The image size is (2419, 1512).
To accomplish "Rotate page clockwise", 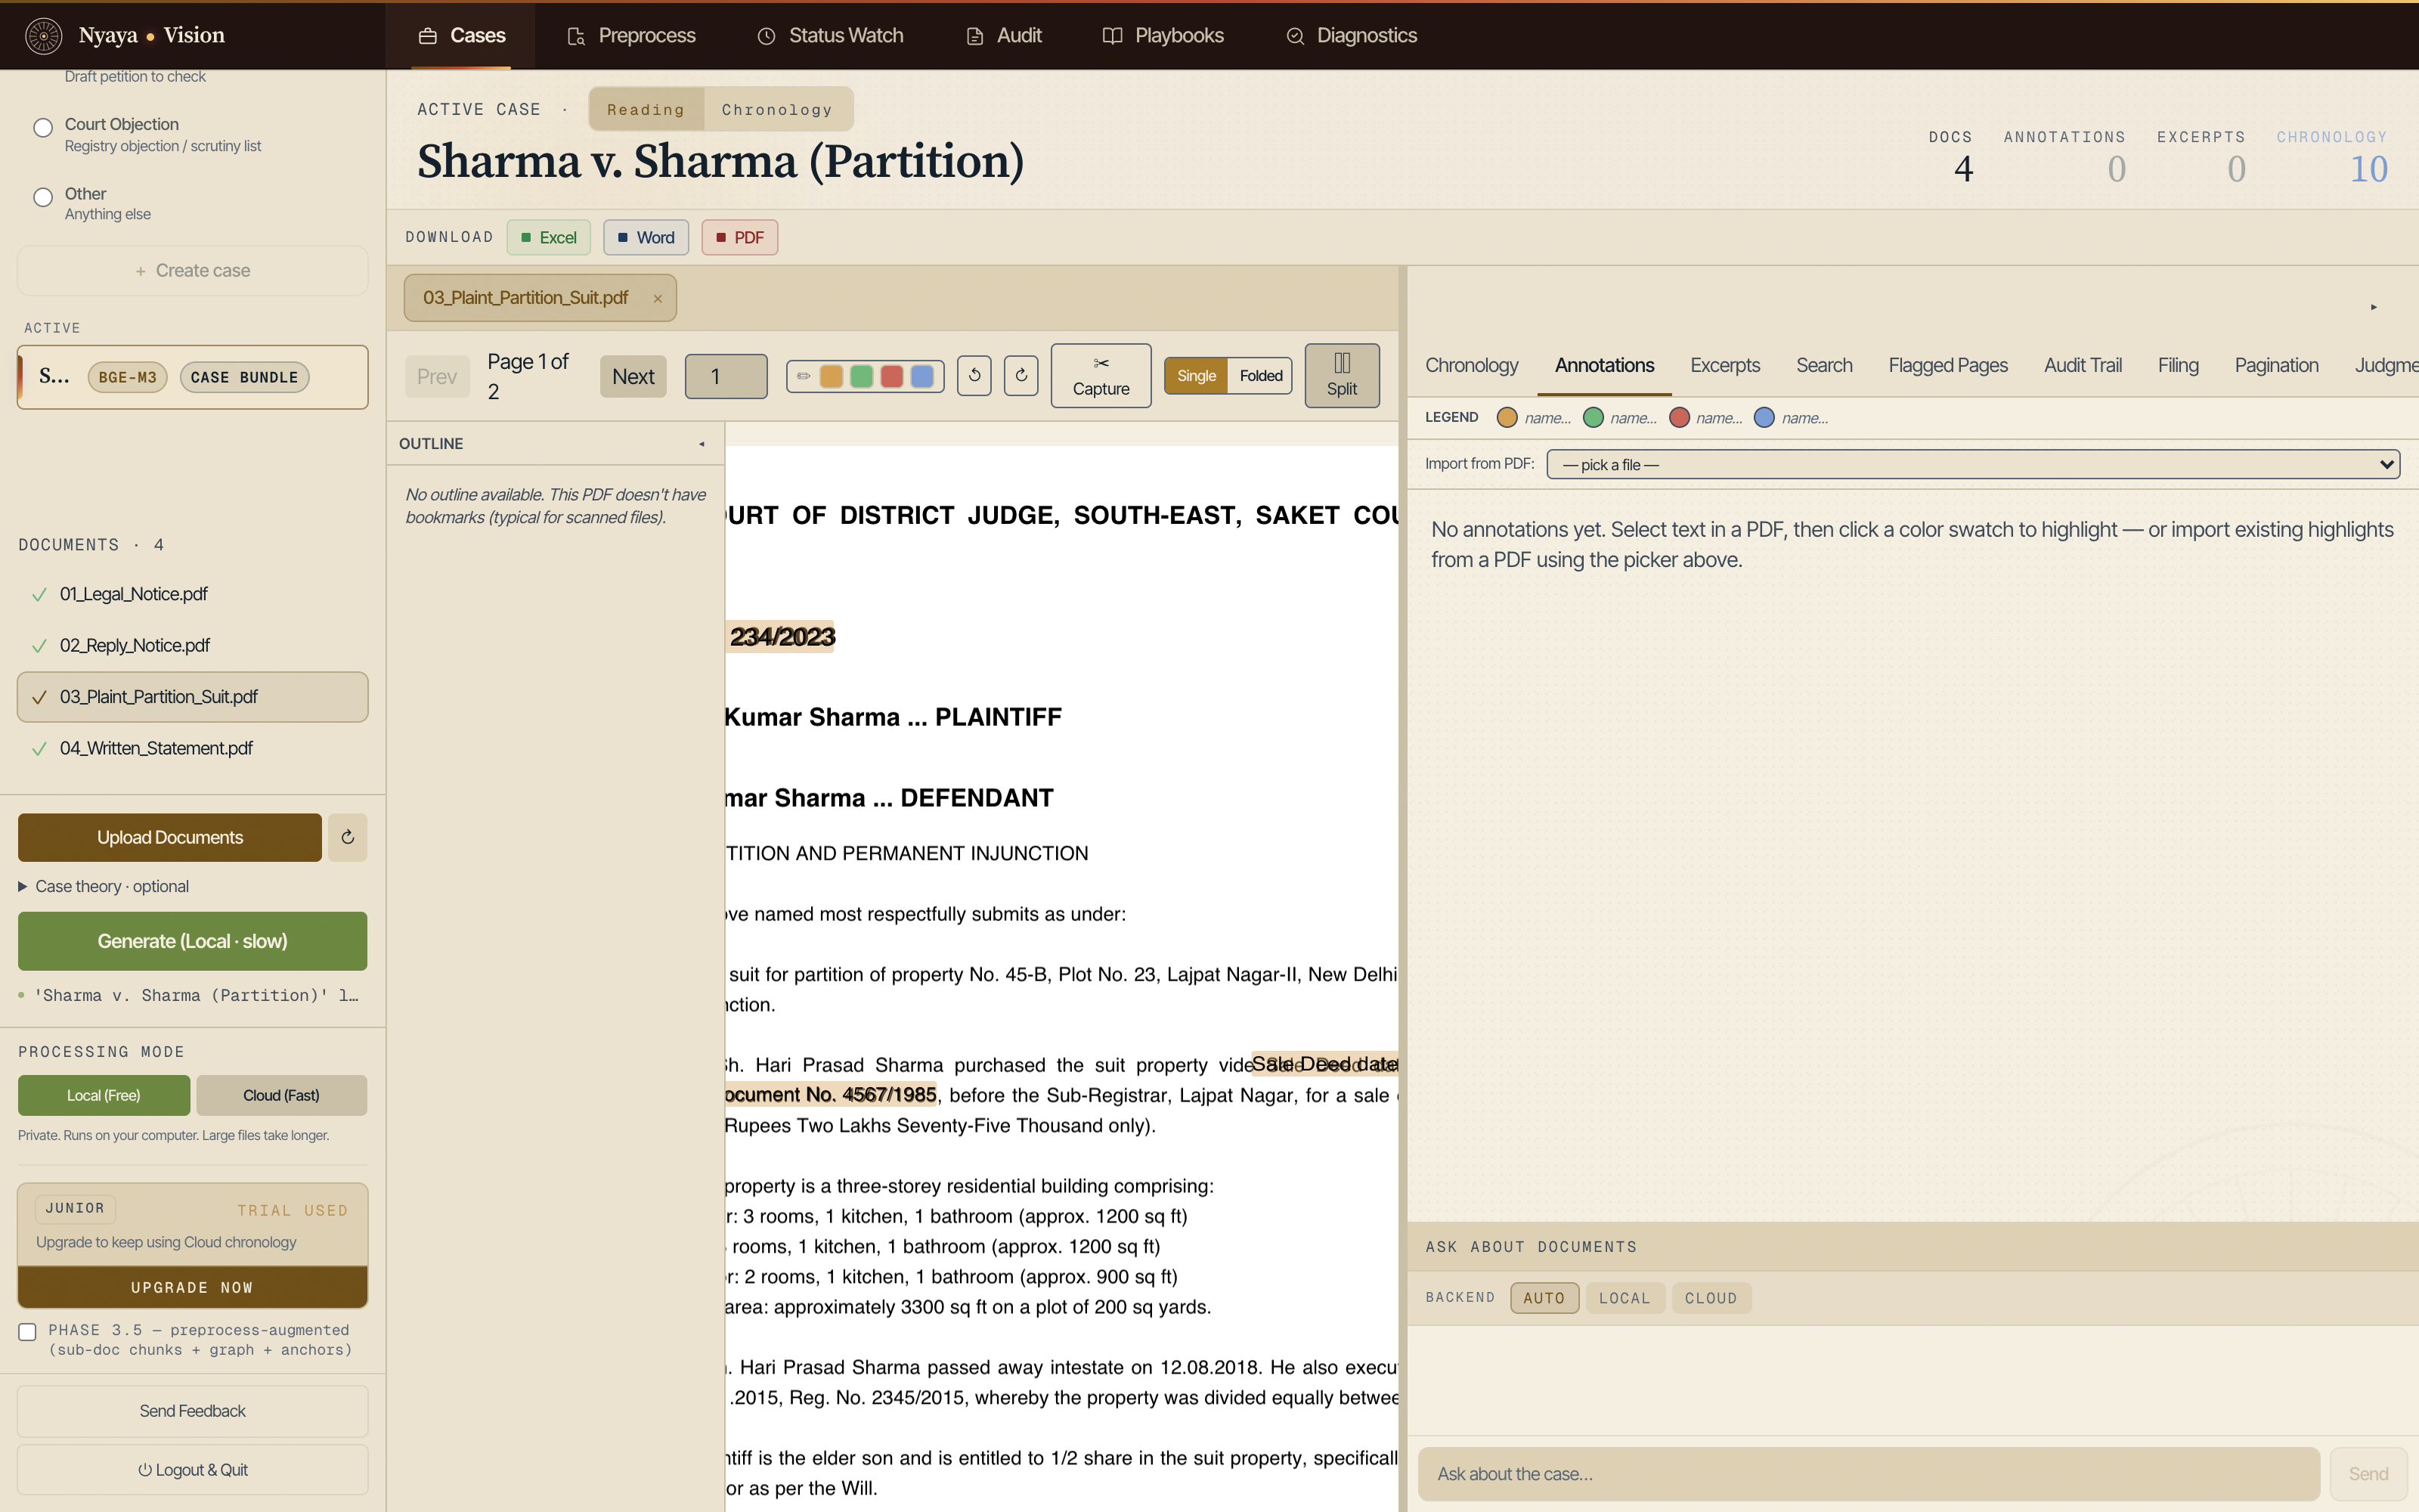I will tap(1021, 376).
